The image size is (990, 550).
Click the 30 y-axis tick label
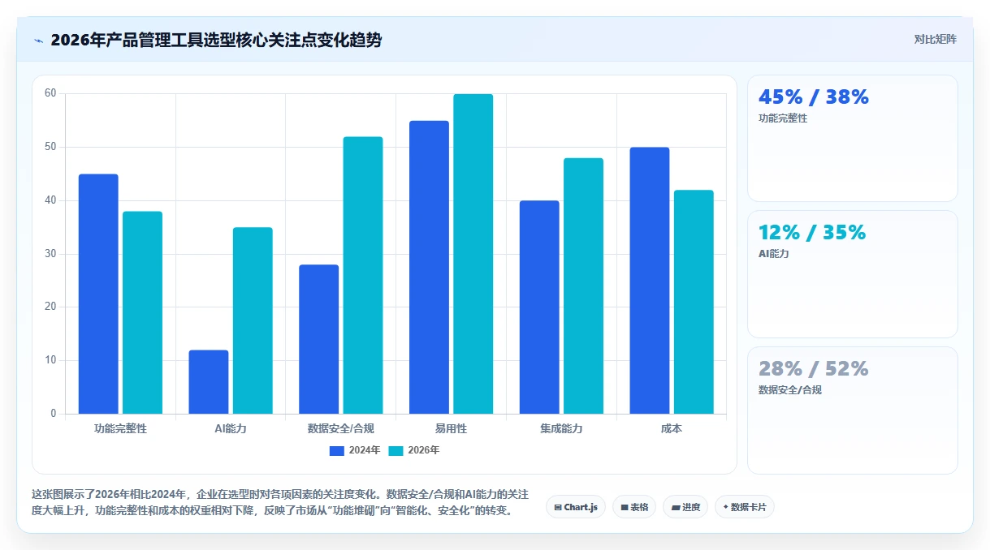(50, 254)
